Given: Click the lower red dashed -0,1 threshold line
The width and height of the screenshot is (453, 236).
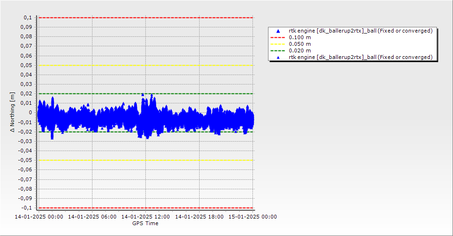Looking at the screenshot, I should click(x=146, y=208).
